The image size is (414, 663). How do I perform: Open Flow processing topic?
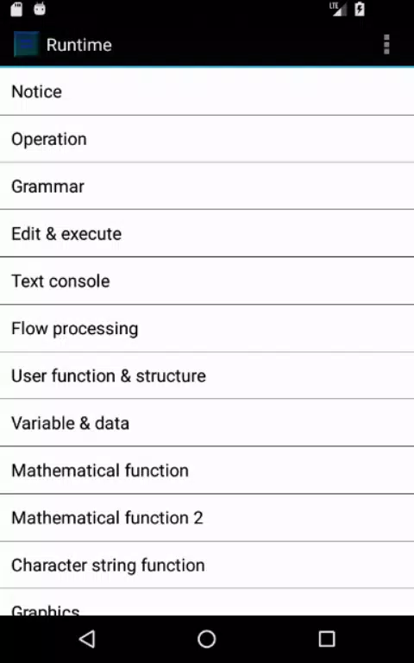[207, 328]
